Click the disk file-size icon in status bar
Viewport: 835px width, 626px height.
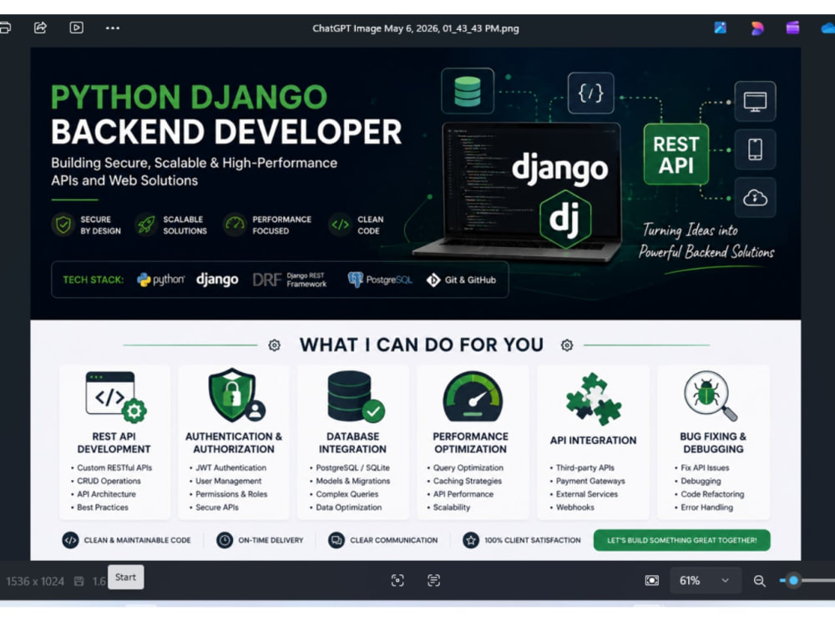[x=78, y=581]
